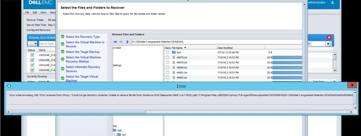Close the Error dialog

352,85
